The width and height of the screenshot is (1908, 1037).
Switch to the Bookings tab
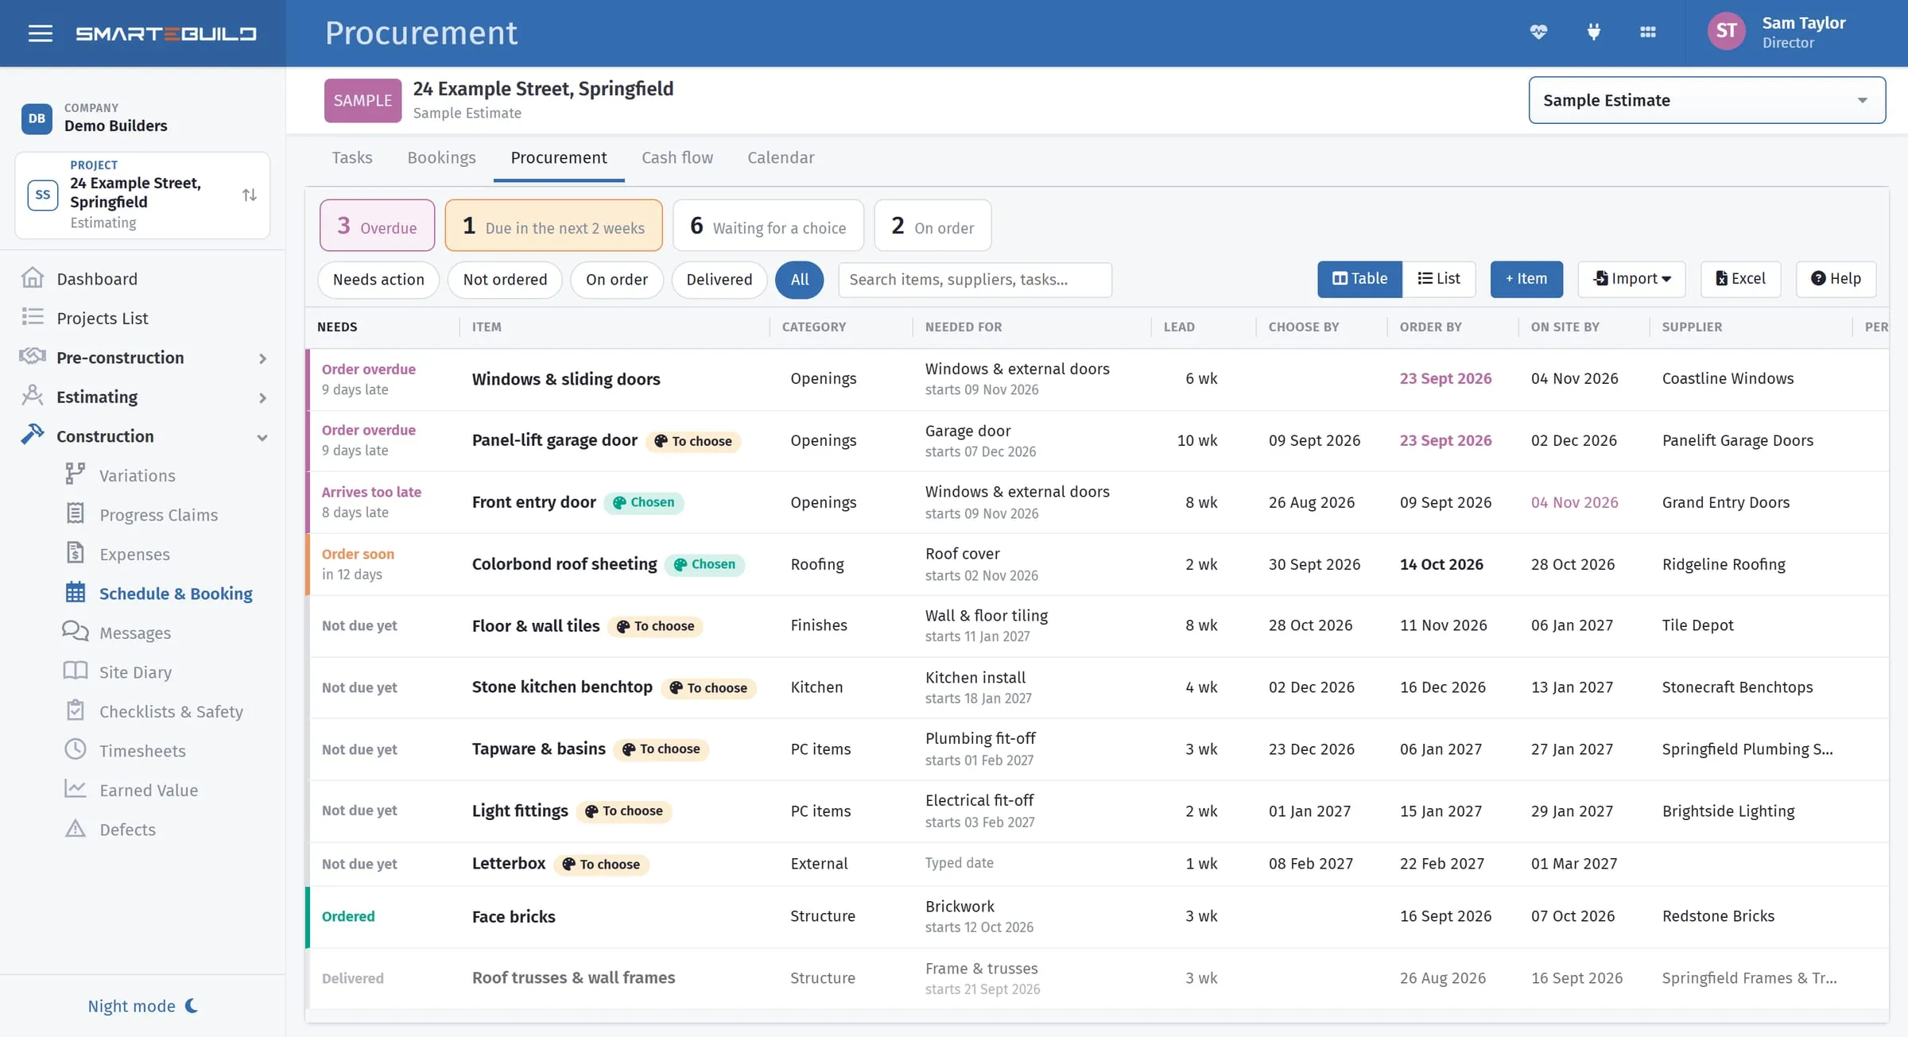tap(441, 157)
